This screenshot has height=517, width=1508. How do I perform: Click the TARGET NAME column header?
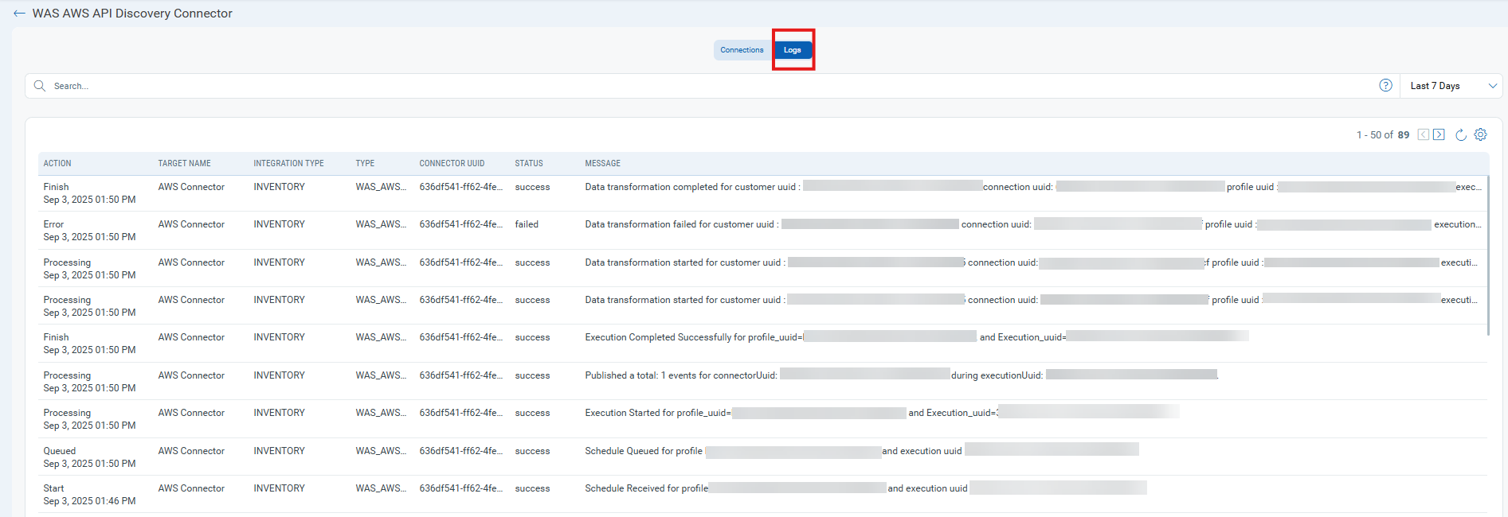[184, 164]
